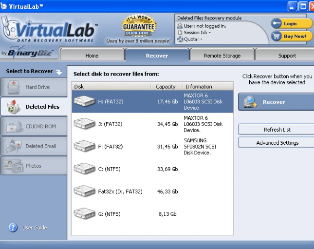Image resolution: width=314 pixels, height=249 pixels.
Task: Maximize the VirtualLab window
Action: click(303, 6)
